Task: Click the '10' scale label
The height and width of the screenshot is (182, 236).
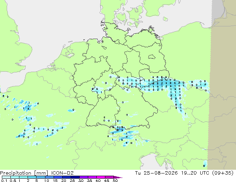Action: [47, 181]
